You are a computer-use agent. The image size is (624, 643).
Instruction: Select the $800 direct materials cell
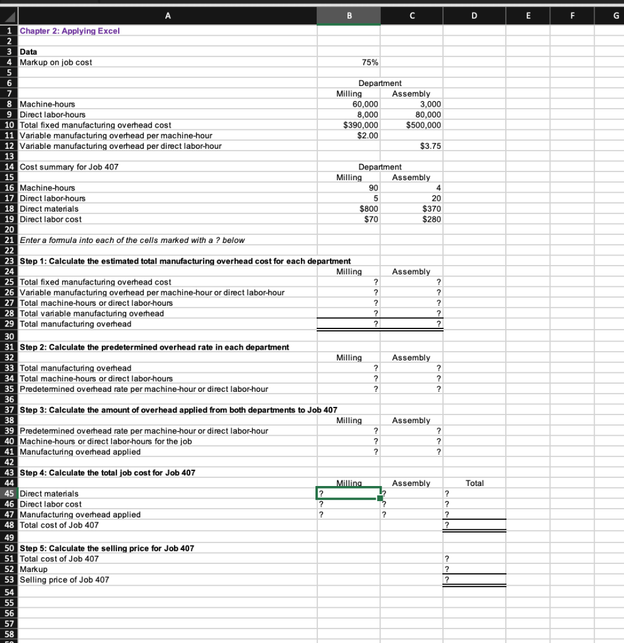coord(349,208)
